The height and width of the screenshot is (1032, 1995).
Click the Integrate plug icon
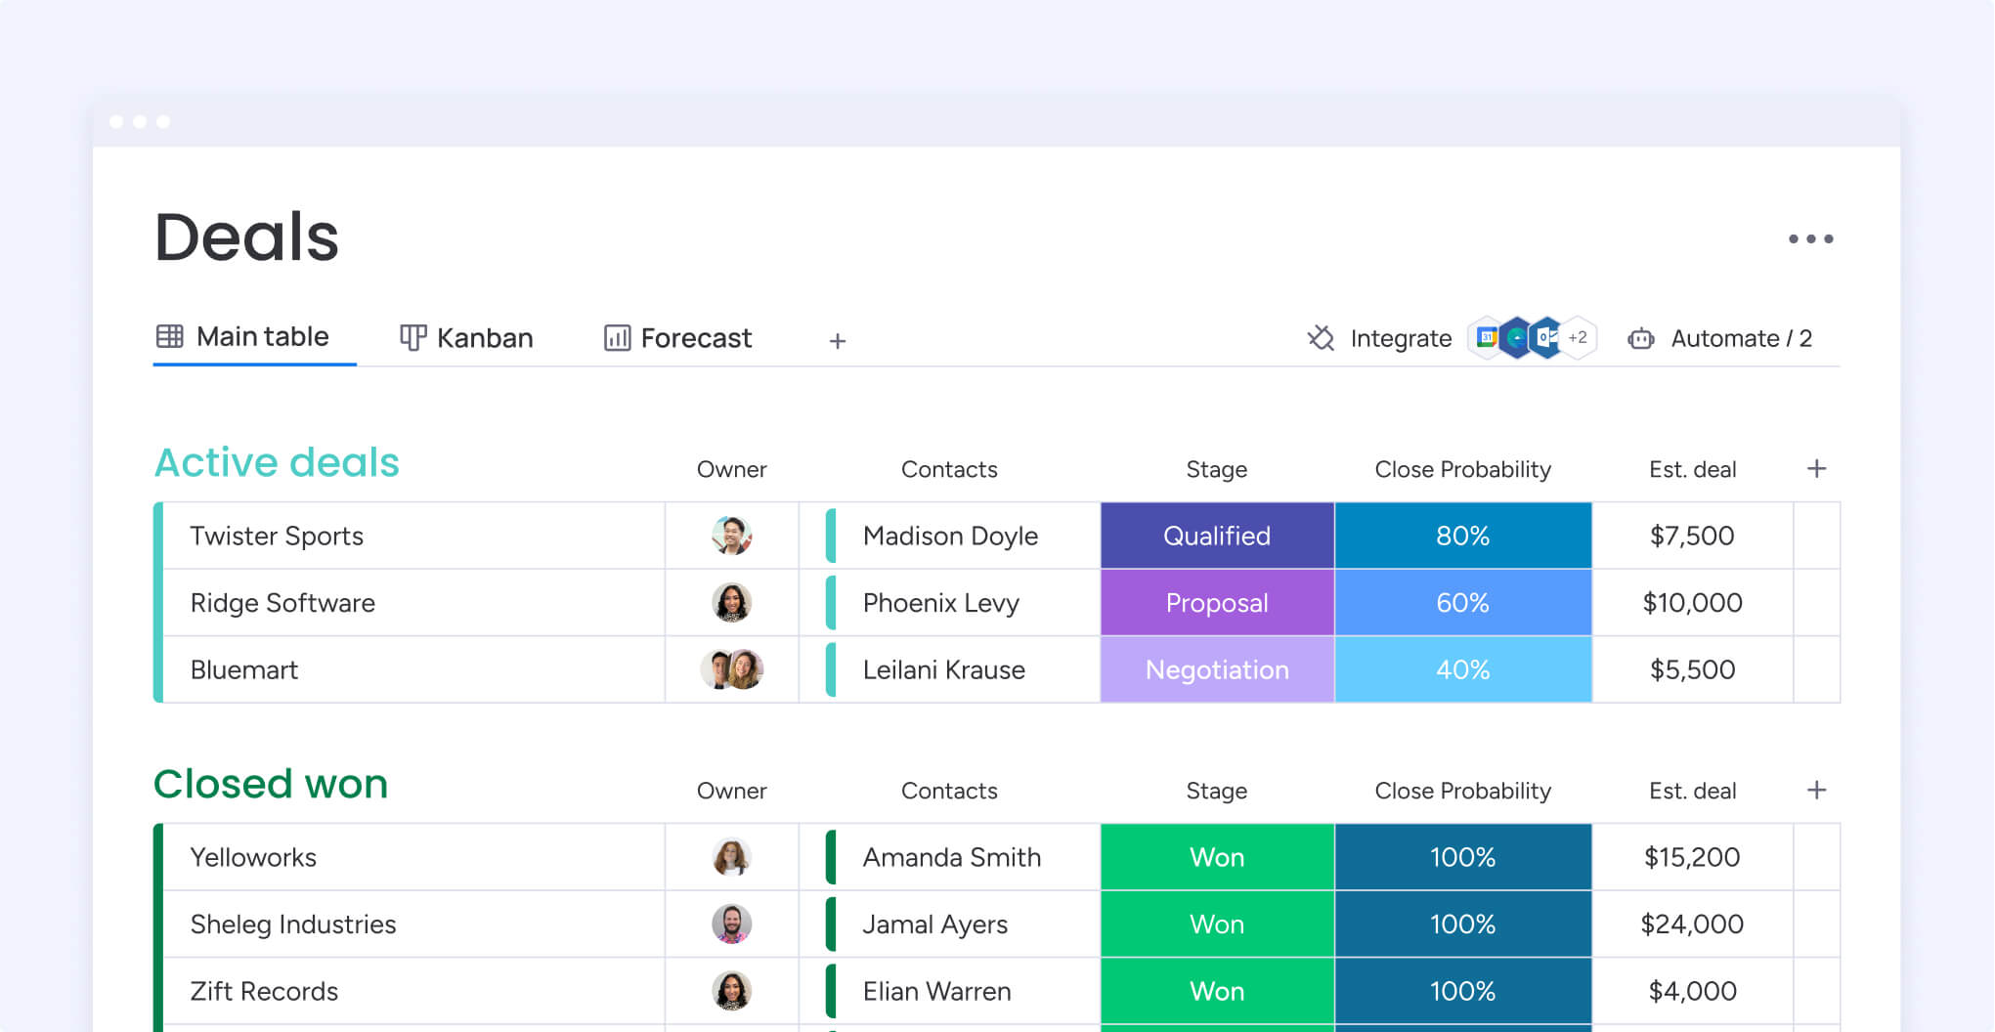coord(1321,338)
